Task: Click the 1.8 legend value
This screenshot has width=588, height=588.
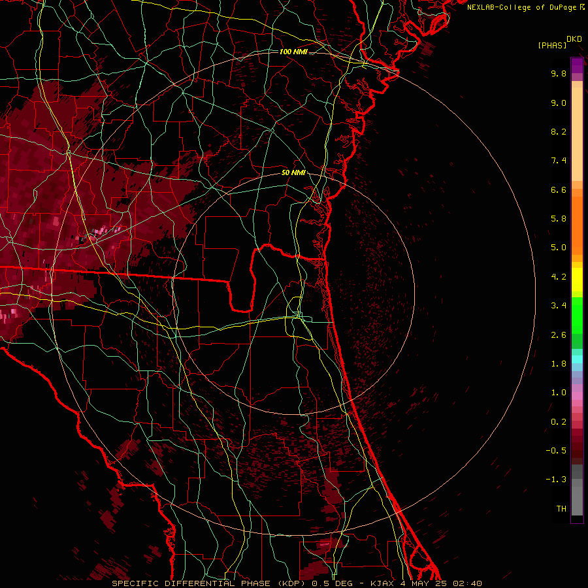Action: point(559,364)
